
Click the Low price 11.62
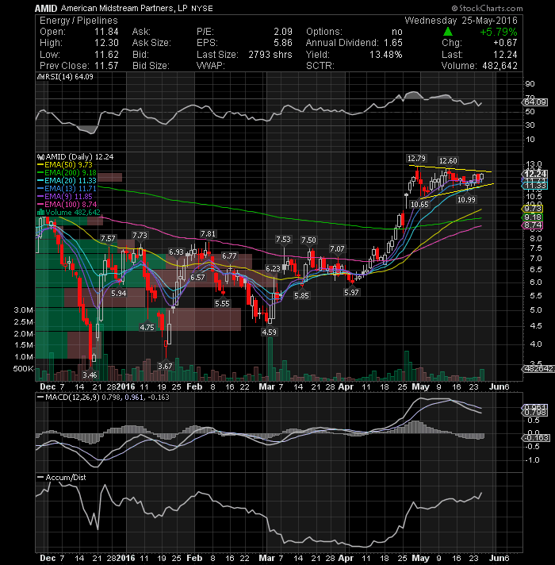point(106,55)
